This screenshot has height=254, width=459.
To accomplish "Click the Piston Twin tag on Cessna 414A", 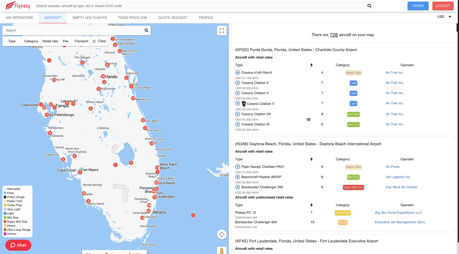I will tap(353, 73).
